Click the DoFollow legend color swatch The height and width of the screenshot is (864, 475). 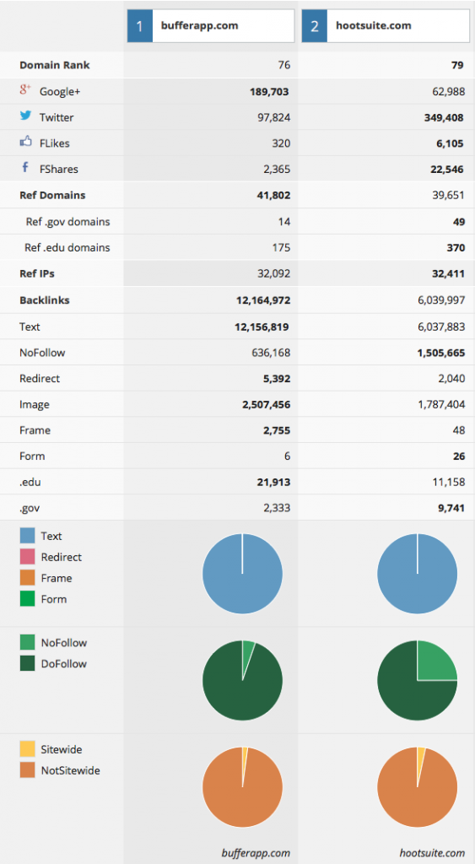[28, 663]
